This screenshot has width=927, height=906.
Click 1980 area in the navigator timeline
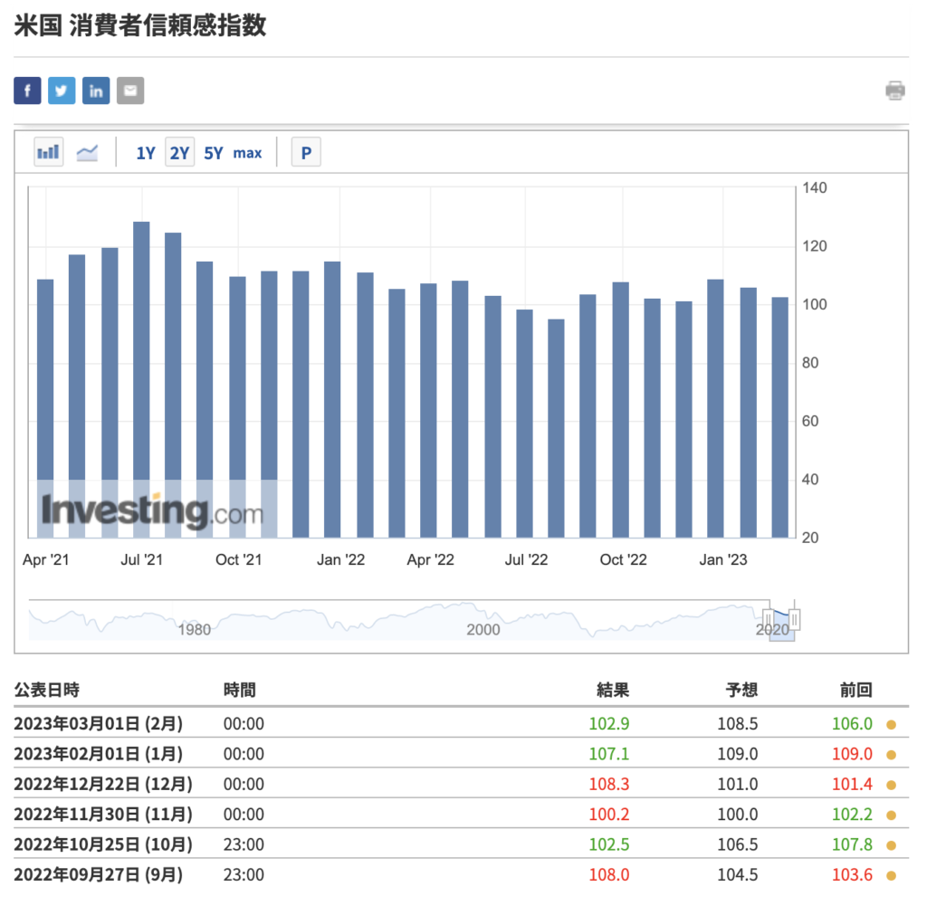(195, 629)
